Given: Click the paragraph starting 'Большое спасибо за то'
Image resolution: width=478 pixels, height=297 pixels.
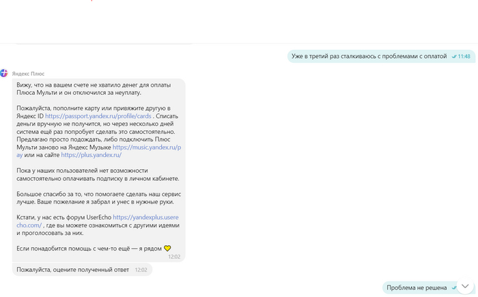Looking at the screenshot, I should pos(99,198).
